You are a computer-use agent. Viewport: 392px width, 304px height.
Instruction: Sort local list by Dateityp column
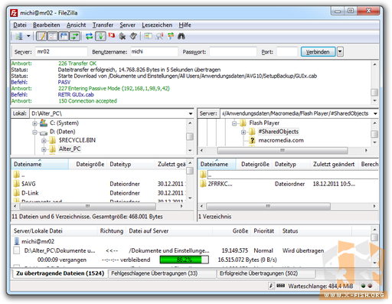[x=131, y=164]
